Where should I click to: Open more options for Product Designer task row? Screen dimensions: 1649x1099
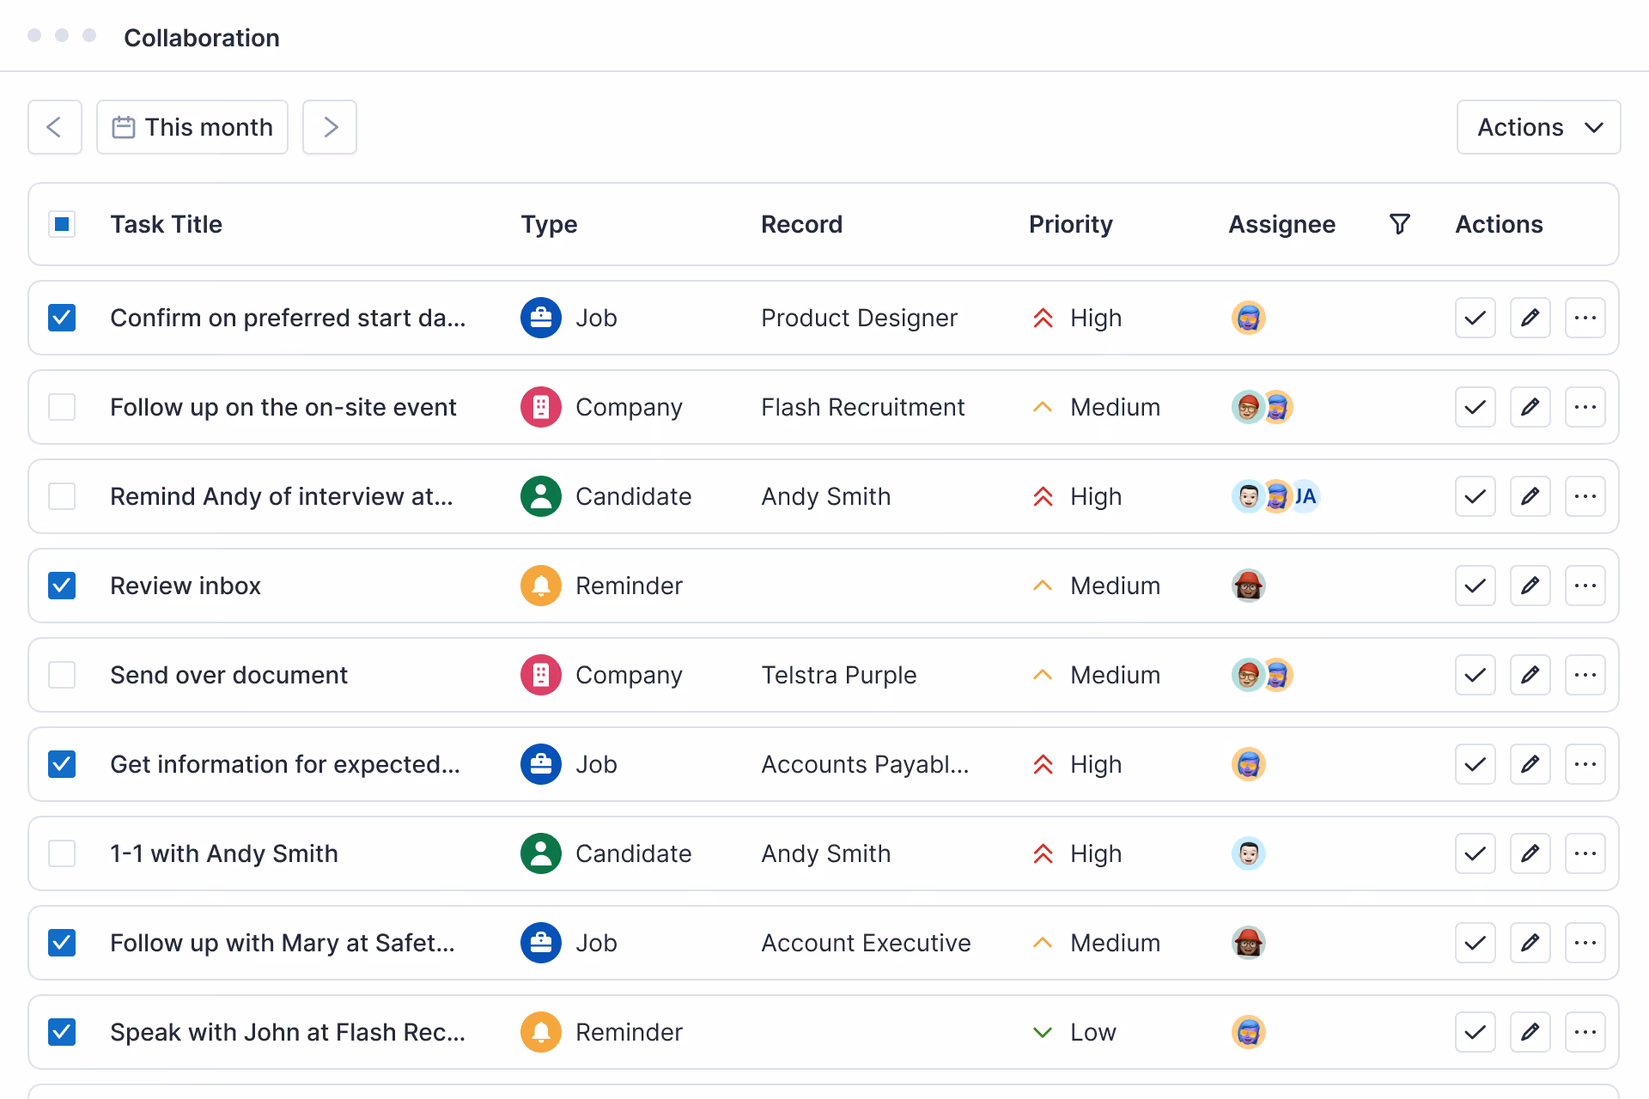click(1585, 318)
